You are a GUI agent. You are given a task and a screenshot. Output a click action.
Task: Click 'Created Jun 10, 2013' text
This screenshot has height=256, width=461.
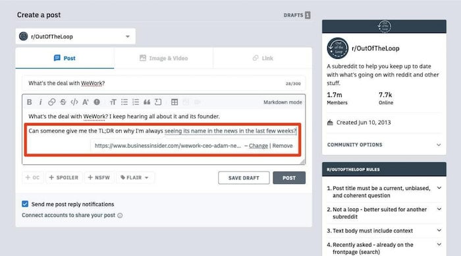pos(364,123)
